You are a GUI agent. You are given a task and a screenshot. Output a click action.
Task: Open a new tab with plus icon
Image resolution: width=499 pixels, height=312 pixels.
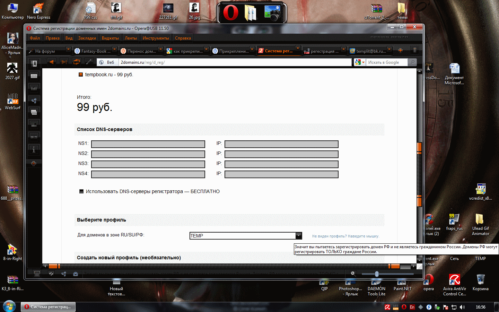(x=400, y=50)
